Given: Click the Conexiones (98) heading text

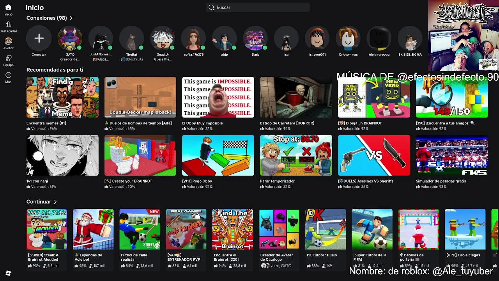Looking at the screenshot, I should tap(47, 18).
